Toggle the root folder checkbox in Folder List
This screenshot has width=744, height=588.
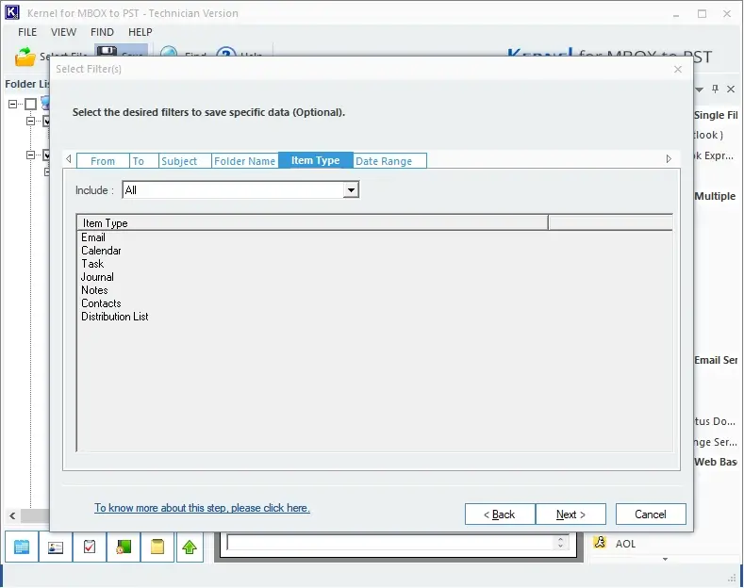(31, 104)
